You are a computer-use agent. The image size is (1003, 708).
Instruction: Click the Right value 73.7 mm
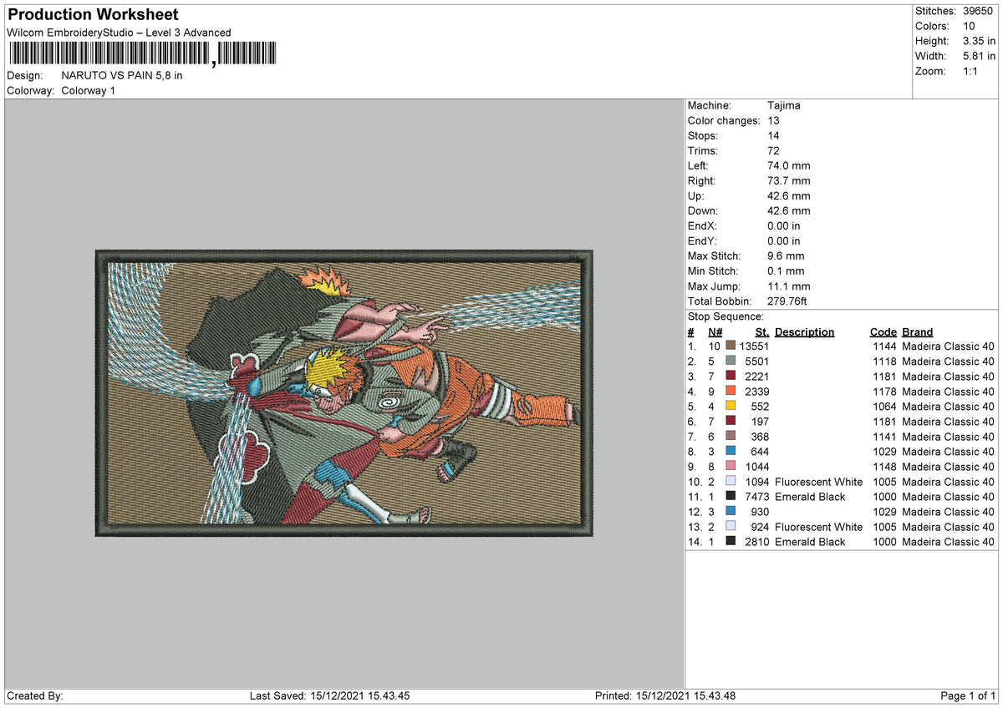click(788, 181)
